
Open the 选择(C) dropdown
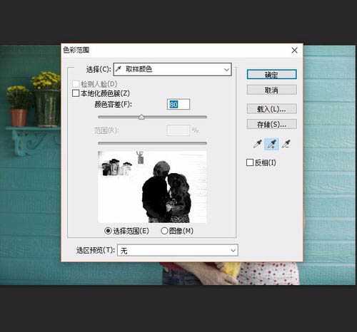[172, 69]
